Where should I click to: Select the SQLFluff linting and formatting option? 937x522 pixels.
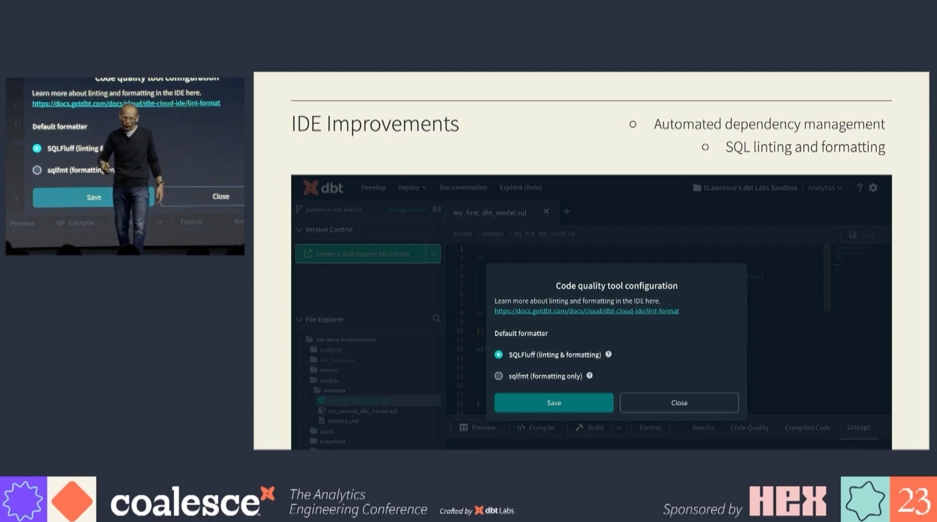pos(499,354)
